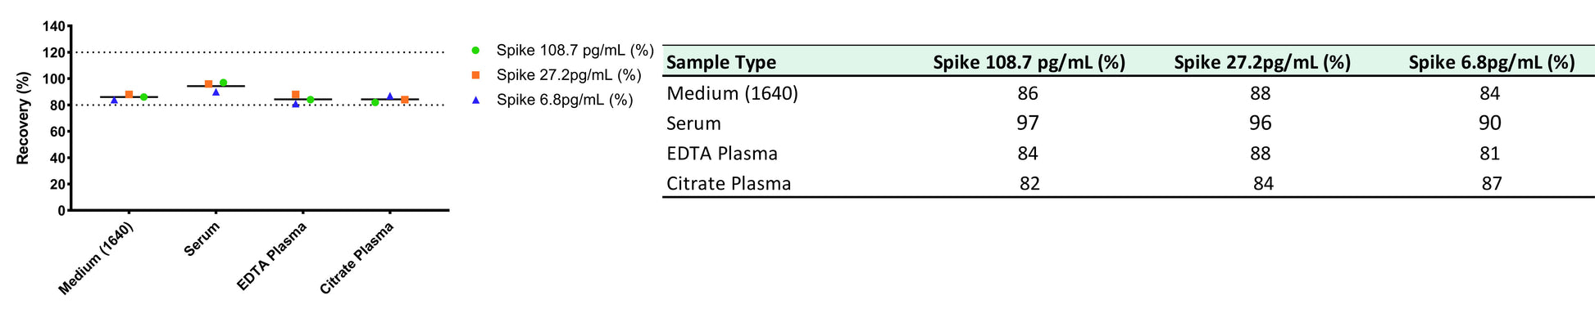1595x309 pixels.
Task: Select the blue triangle Citrate Plasma point
Action: [390, 96]
